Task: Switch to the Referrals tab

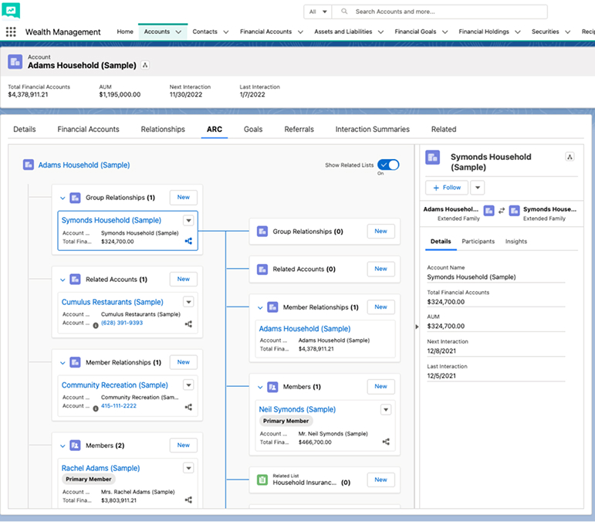Action: coord(299,130)
